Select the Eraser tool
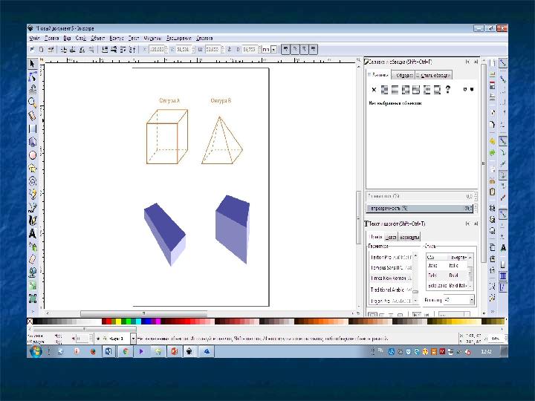This screenshot has width=535, height=401. click(33, 259)
